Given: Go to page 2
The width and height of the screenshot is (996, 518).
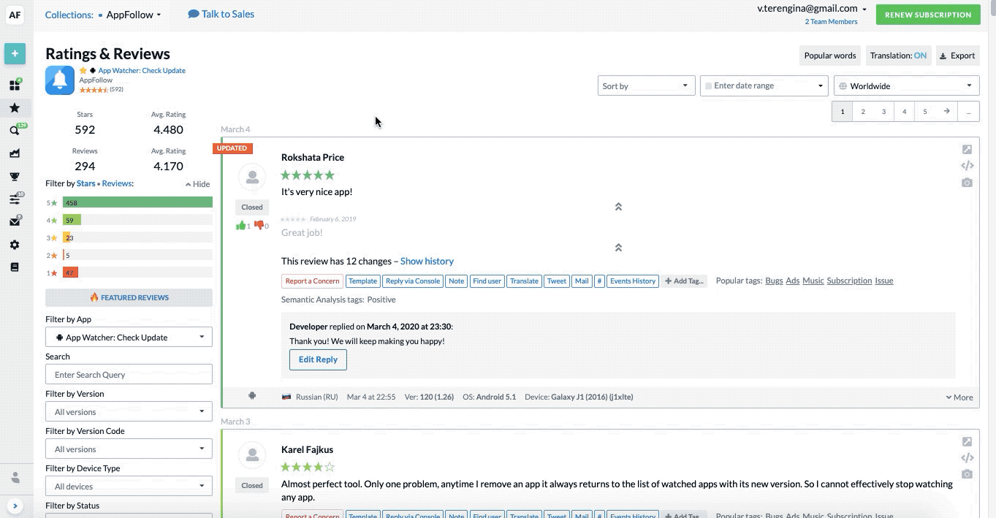Looking at the screenshot, I should (x=863, y=111).
